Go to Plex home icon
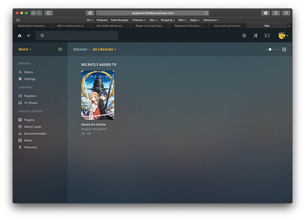Screen dimensions: 305x220 tap(19, 36)
